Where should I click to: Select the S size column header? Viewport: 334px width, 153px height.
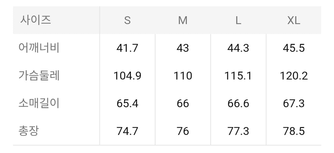point(127,20)
